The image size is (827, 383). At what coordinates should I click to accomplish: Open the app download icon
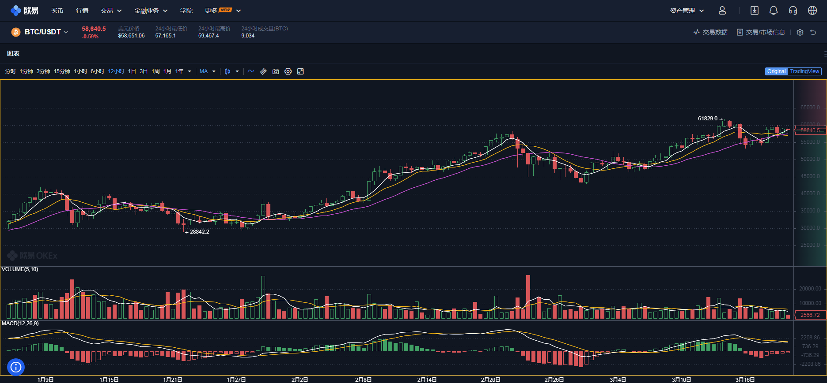coord(755,10)
